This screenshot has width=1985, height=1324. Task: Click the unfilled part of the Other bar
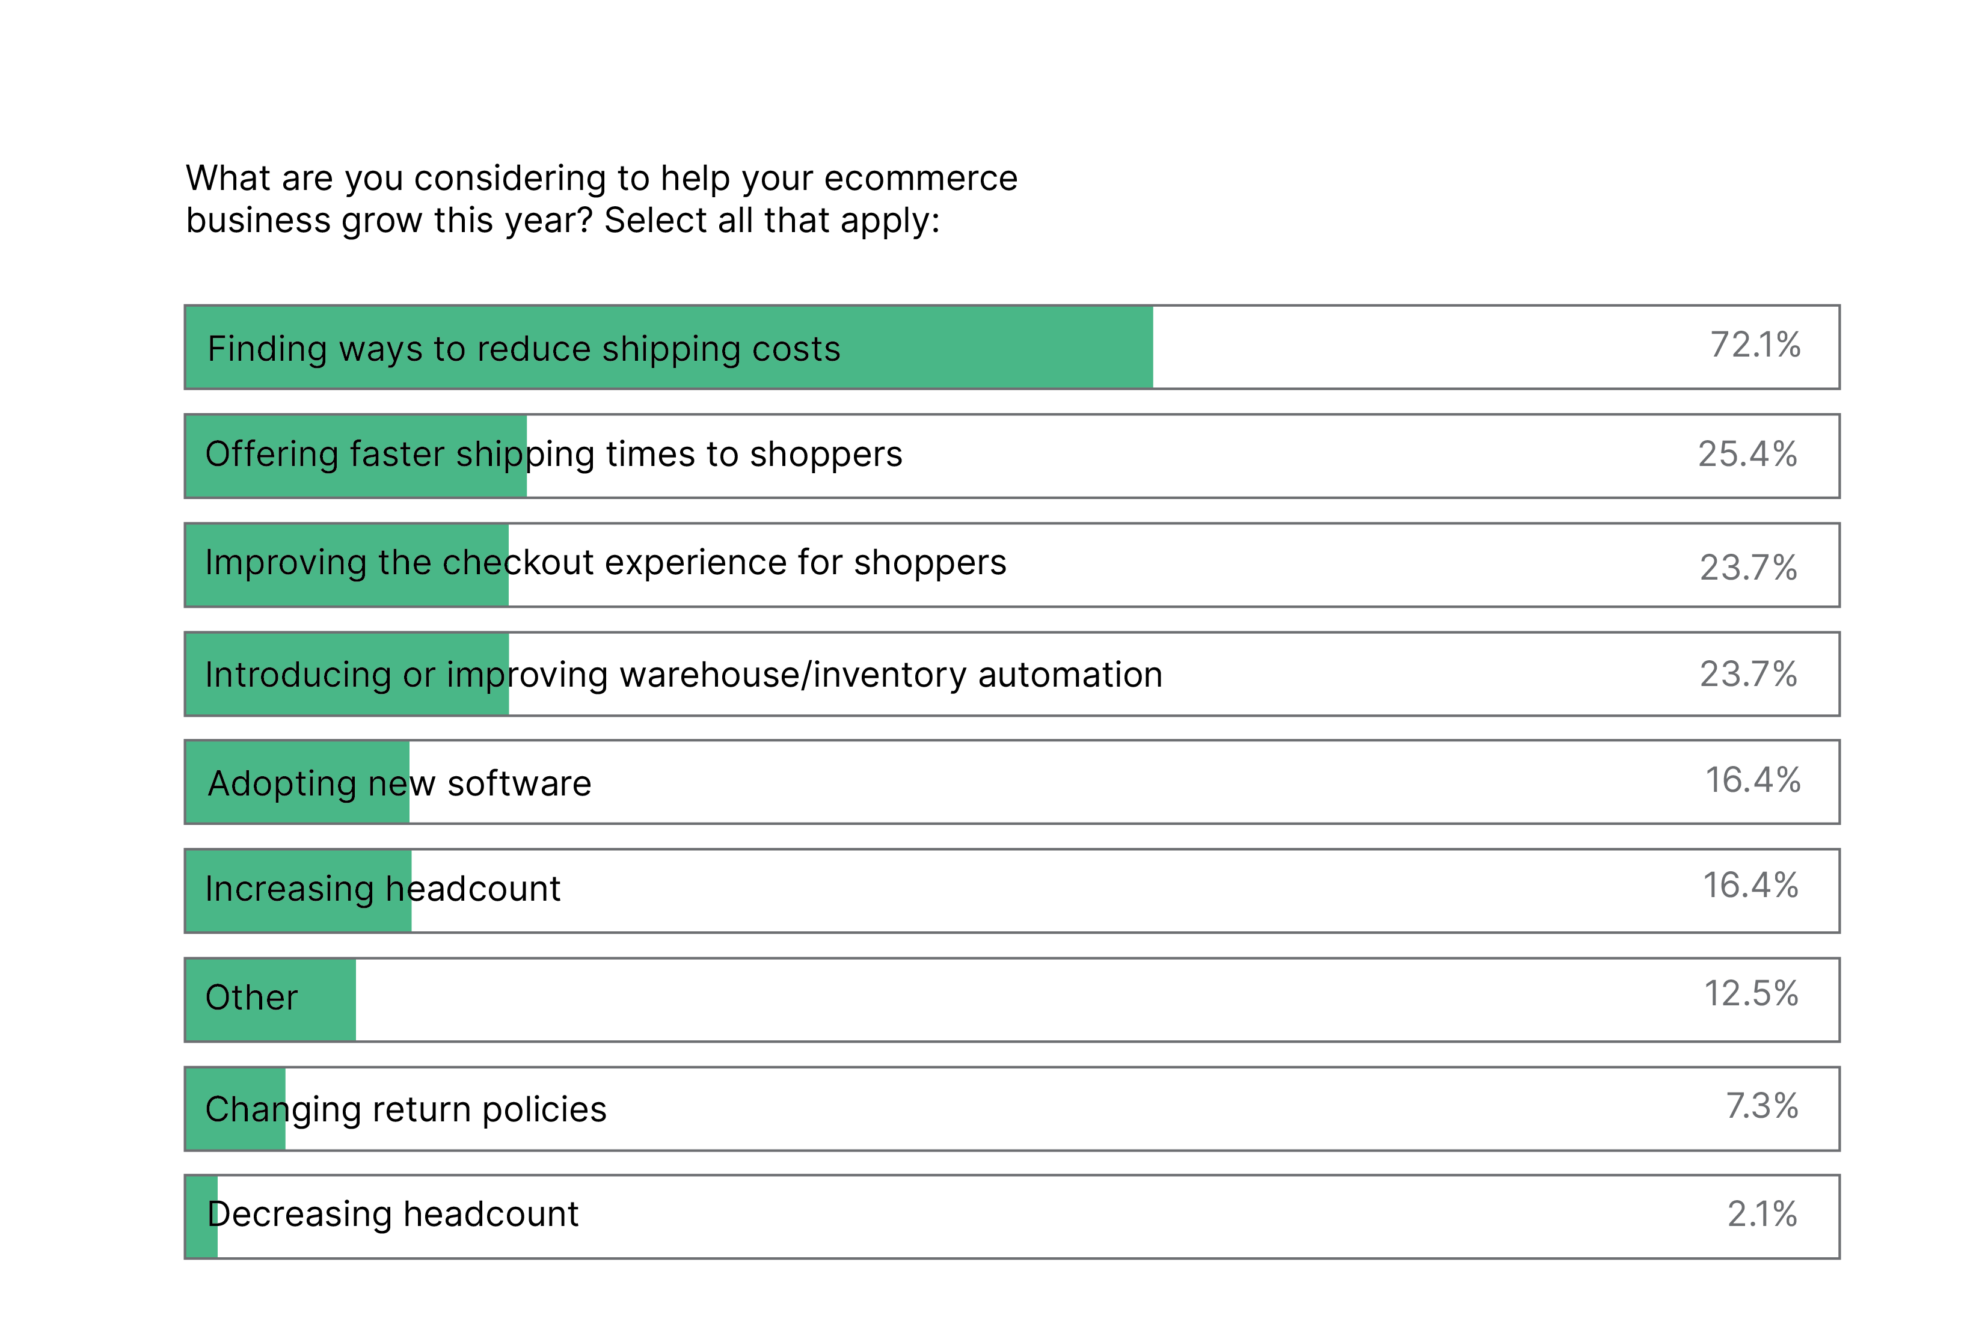pyautogui.click(x=1013, y=1000)
